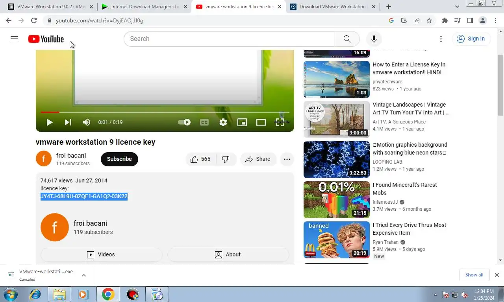Screen dimensions: 504x302
Task: Seek on the video progress bar
Action: (x=165, y=112)
